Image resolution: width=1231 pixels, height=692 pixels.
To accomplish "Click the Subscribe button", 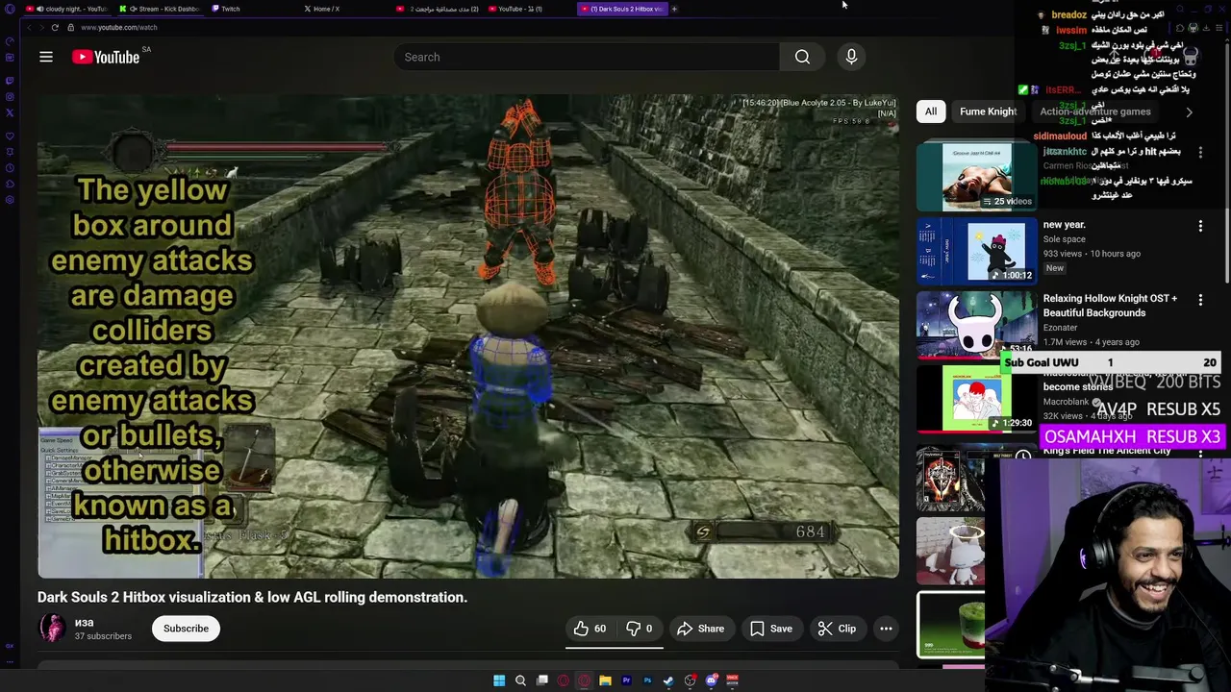I will pyautogui.click(x=186, y=629).
